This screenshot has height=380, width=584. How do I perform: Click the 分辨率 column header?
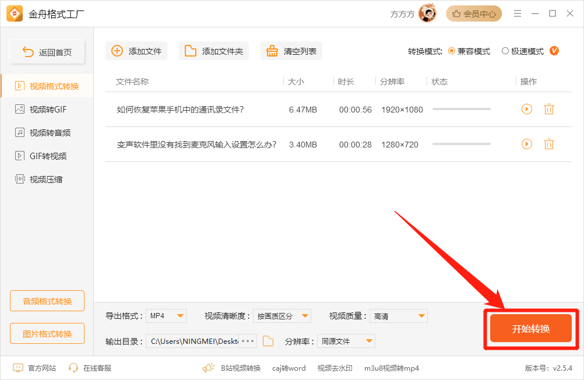point(392,82)
